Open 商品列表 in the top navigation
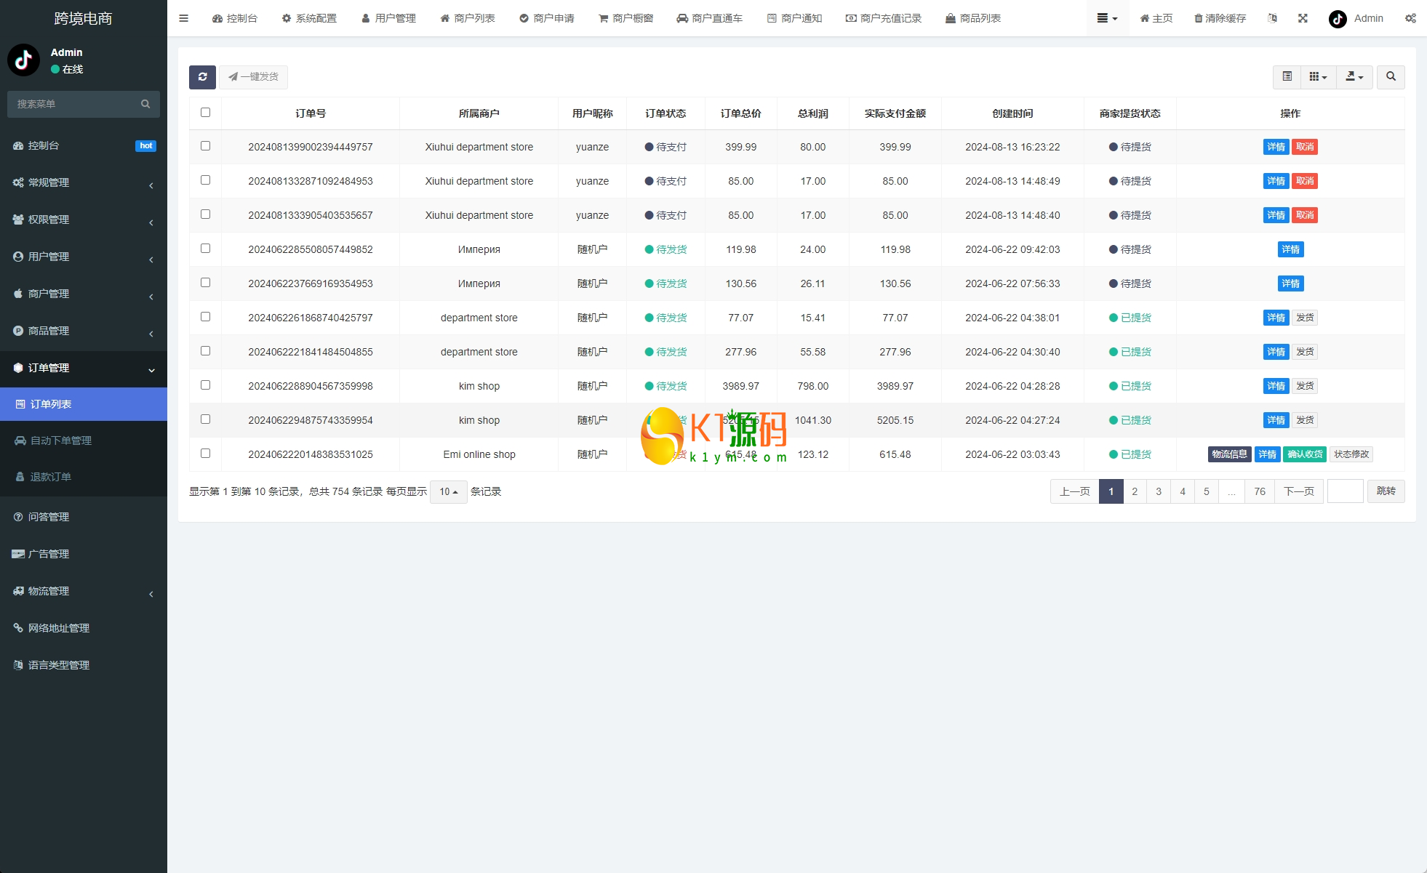 [972, 18]
